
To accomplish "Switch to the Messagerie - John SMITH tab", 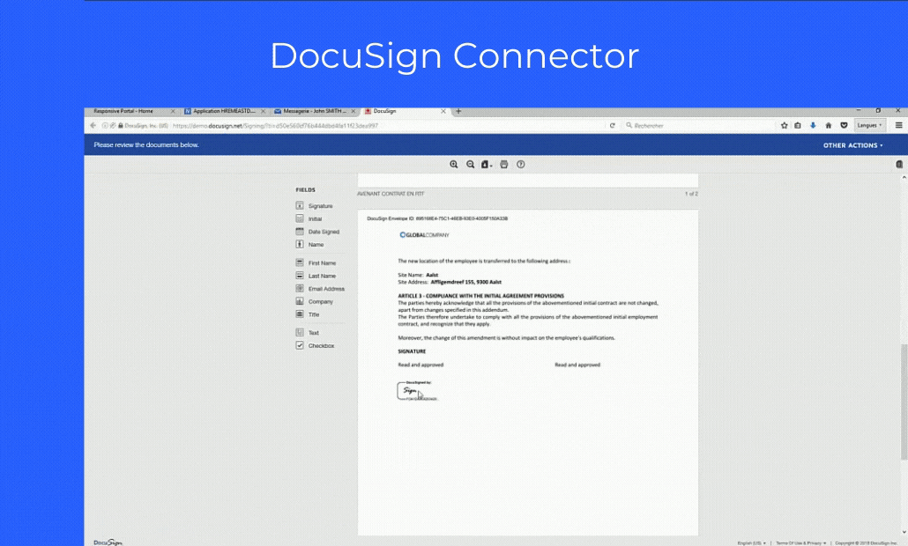I will pyautogui.click(x=313, y=111).
